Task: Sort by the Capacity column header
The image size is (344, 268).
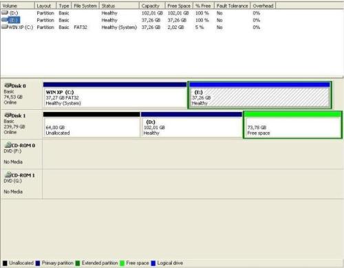Action: click(152, 5)
